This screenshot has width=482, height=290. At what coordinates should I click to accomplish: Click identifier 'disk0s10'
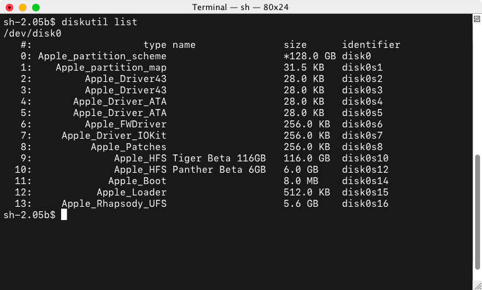365,158
